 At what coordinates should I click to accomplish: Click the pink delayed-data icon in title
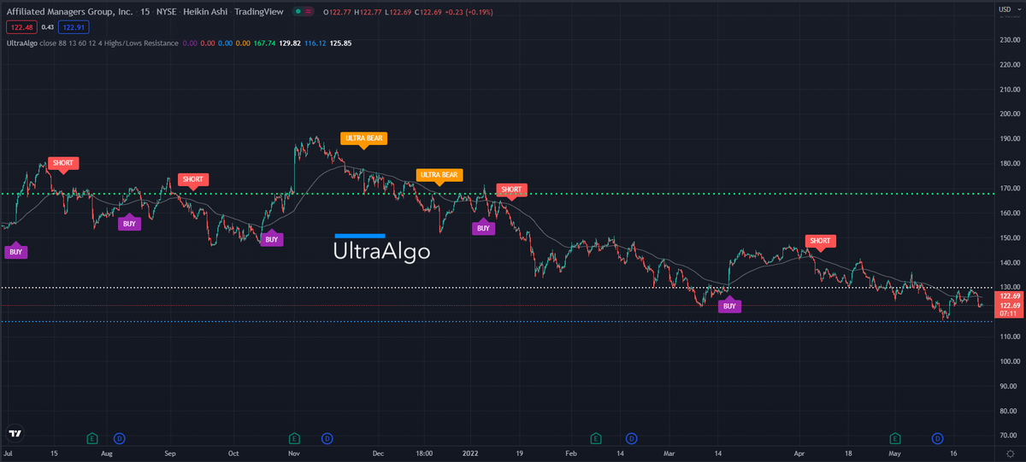click(307, 12)
